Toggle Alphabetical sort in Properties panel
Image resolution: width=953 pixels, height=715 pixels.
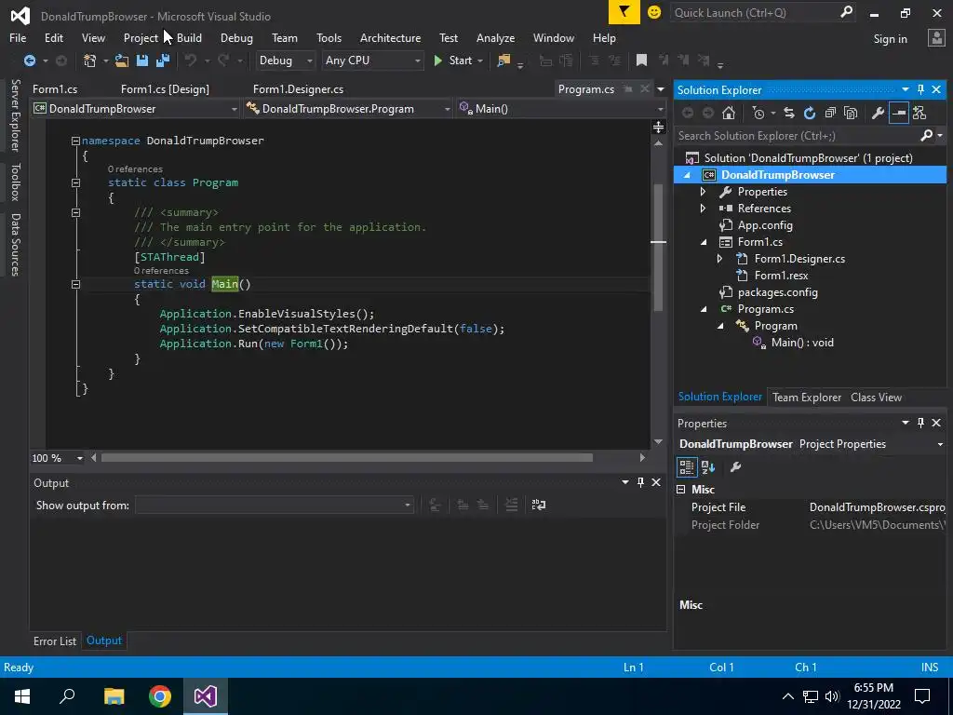[x=708, y=467]
